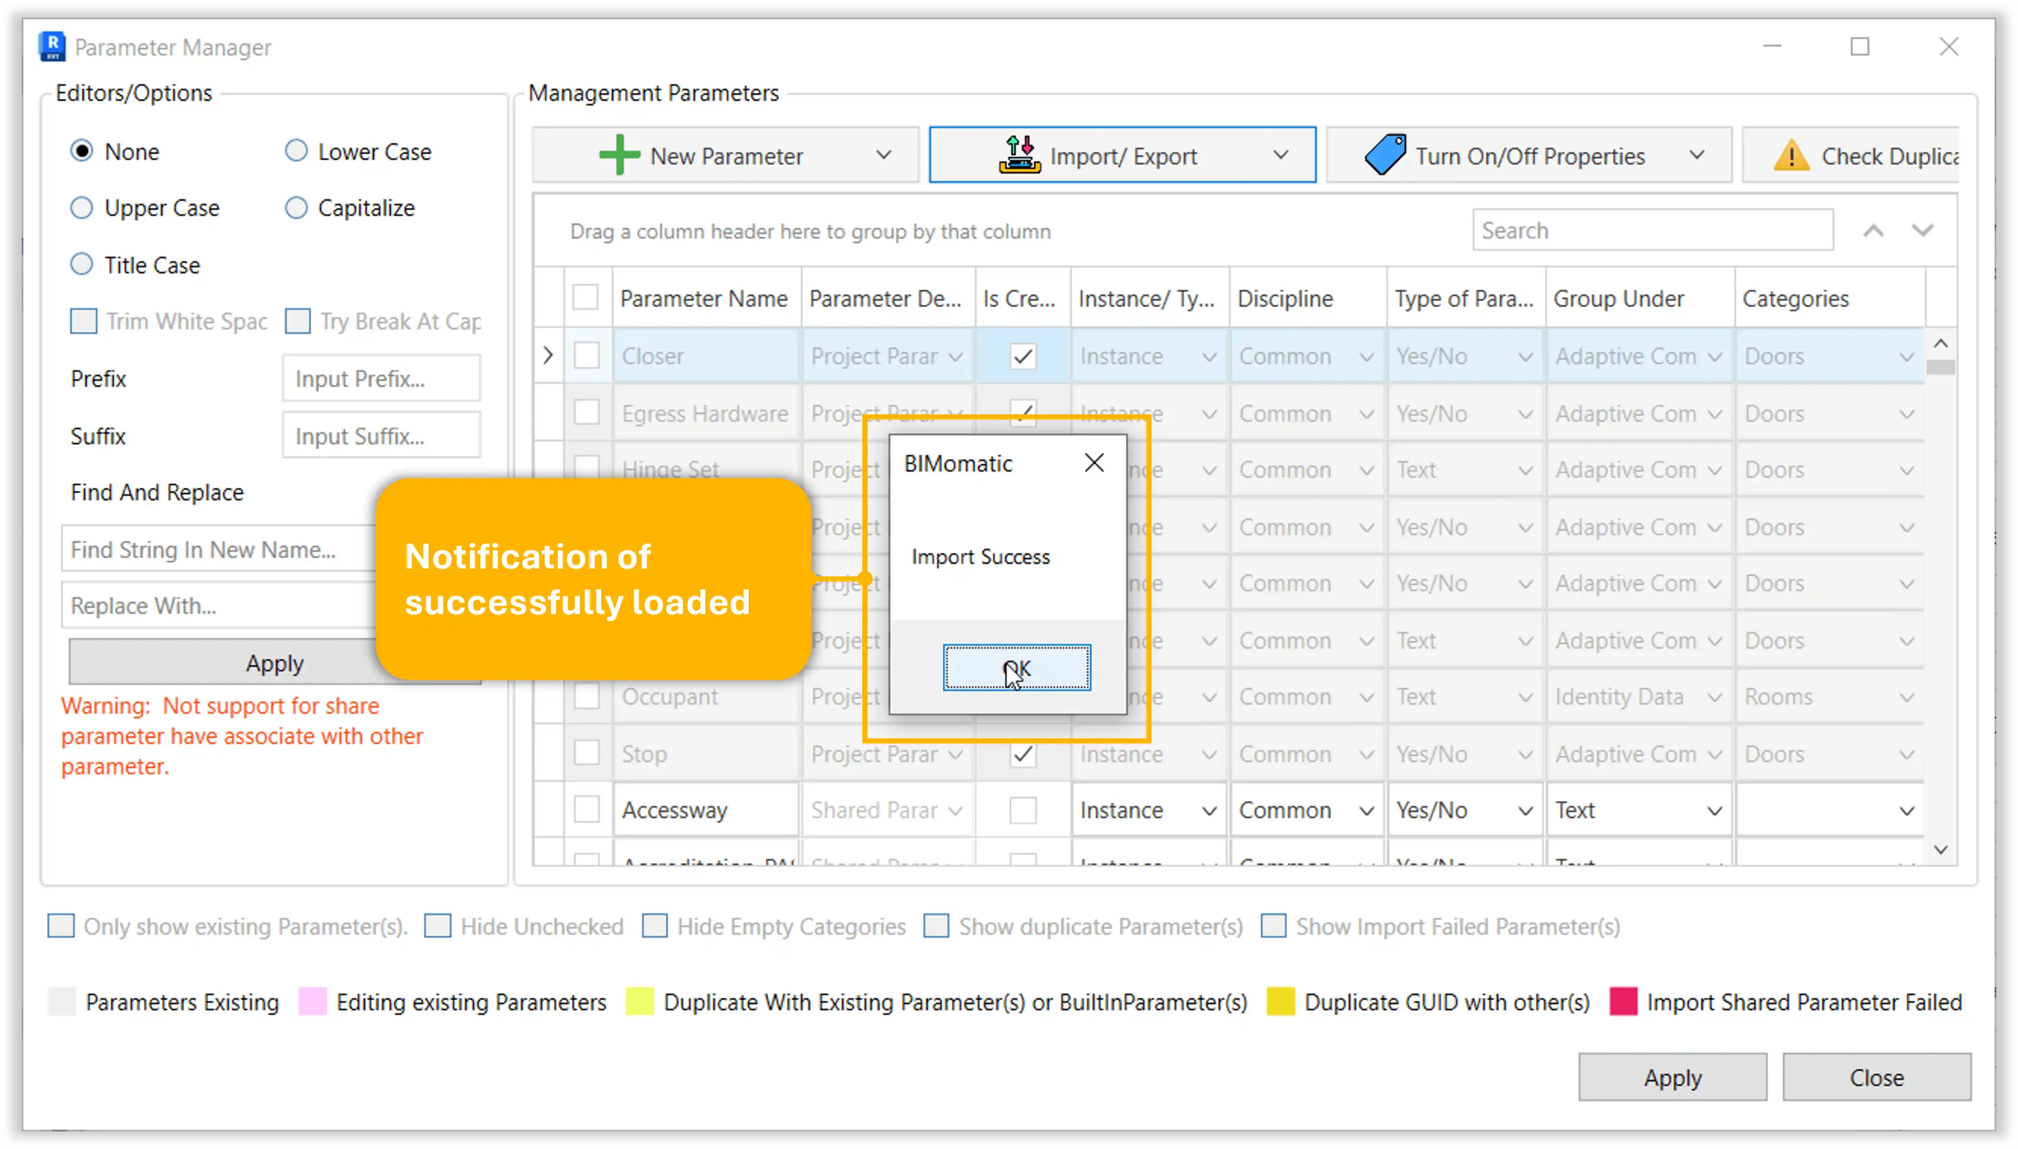This screenshot has height=1149, width=2018.
Task: Click the Revit app icon in title bar
Action: pyautogui.click(x=52, y=47)
